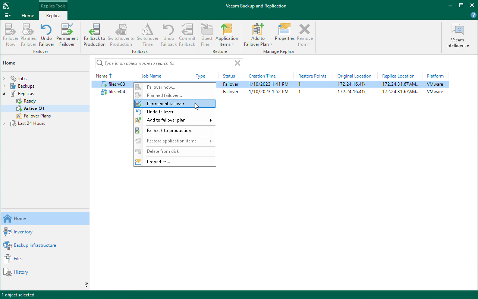Click Failover now in context menu
Screen dimensions: 478x299
click(x=175, y=87)
